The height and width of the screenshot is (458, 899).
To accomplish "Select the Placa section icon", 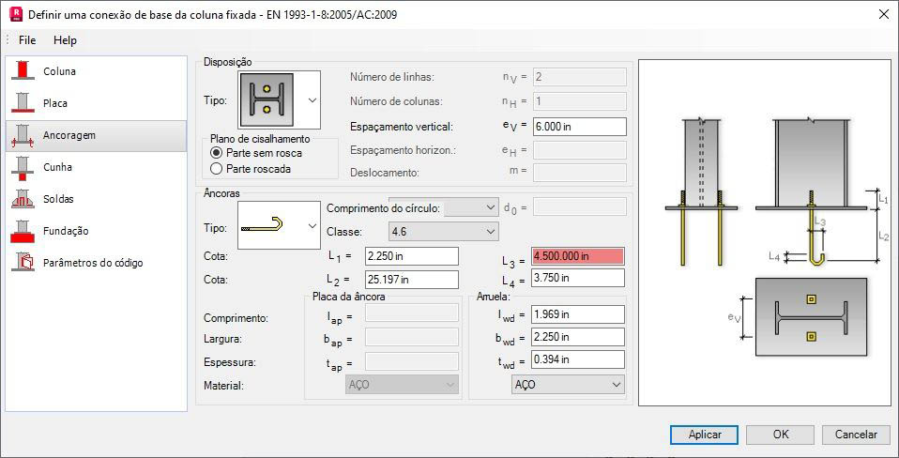I will coord(23,103).
